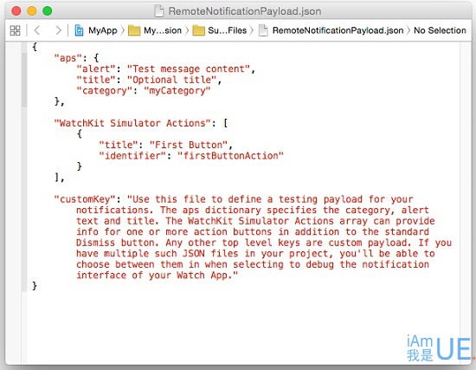Open the No Selection jump bar item
Screen dimensions: 476x370
point(440,30)
